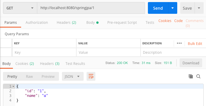206x106 pixels.
Task: Click the Value input cell
Action: click(108, 53)
